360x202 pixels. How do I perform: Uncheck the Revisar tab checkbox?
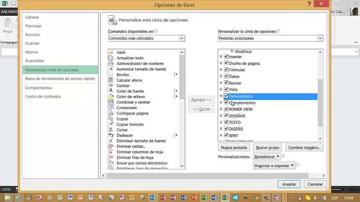coord(226,82)
